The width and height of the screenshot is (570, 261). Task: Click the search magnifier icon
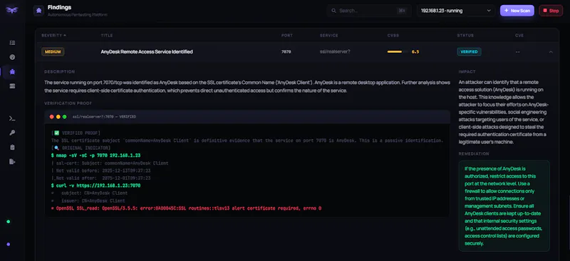[x=333, y=11]
